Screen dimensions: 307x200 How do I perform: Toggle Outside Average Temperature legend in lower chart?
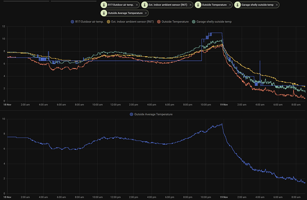152,114
